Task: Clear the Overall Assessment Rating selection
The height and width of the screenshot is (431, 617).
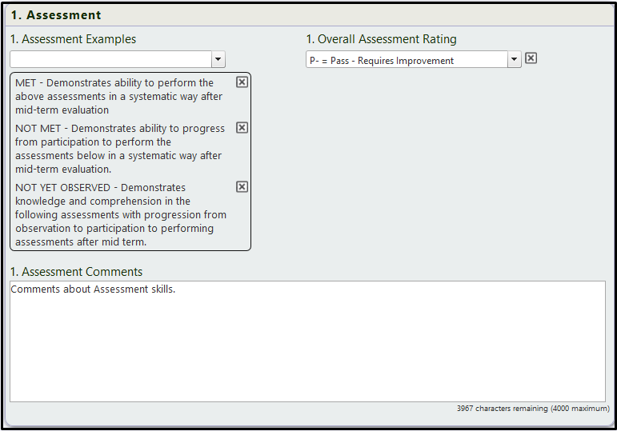Action: point(531,58)
